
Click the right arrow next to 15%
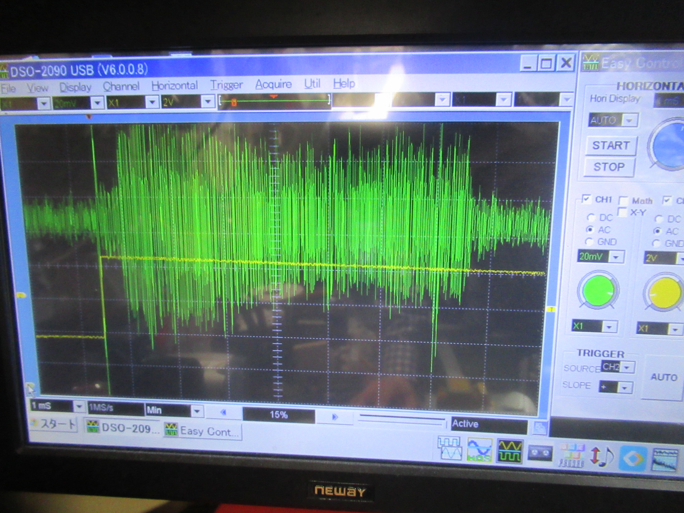pyautogui.click(x=335, y=416)
